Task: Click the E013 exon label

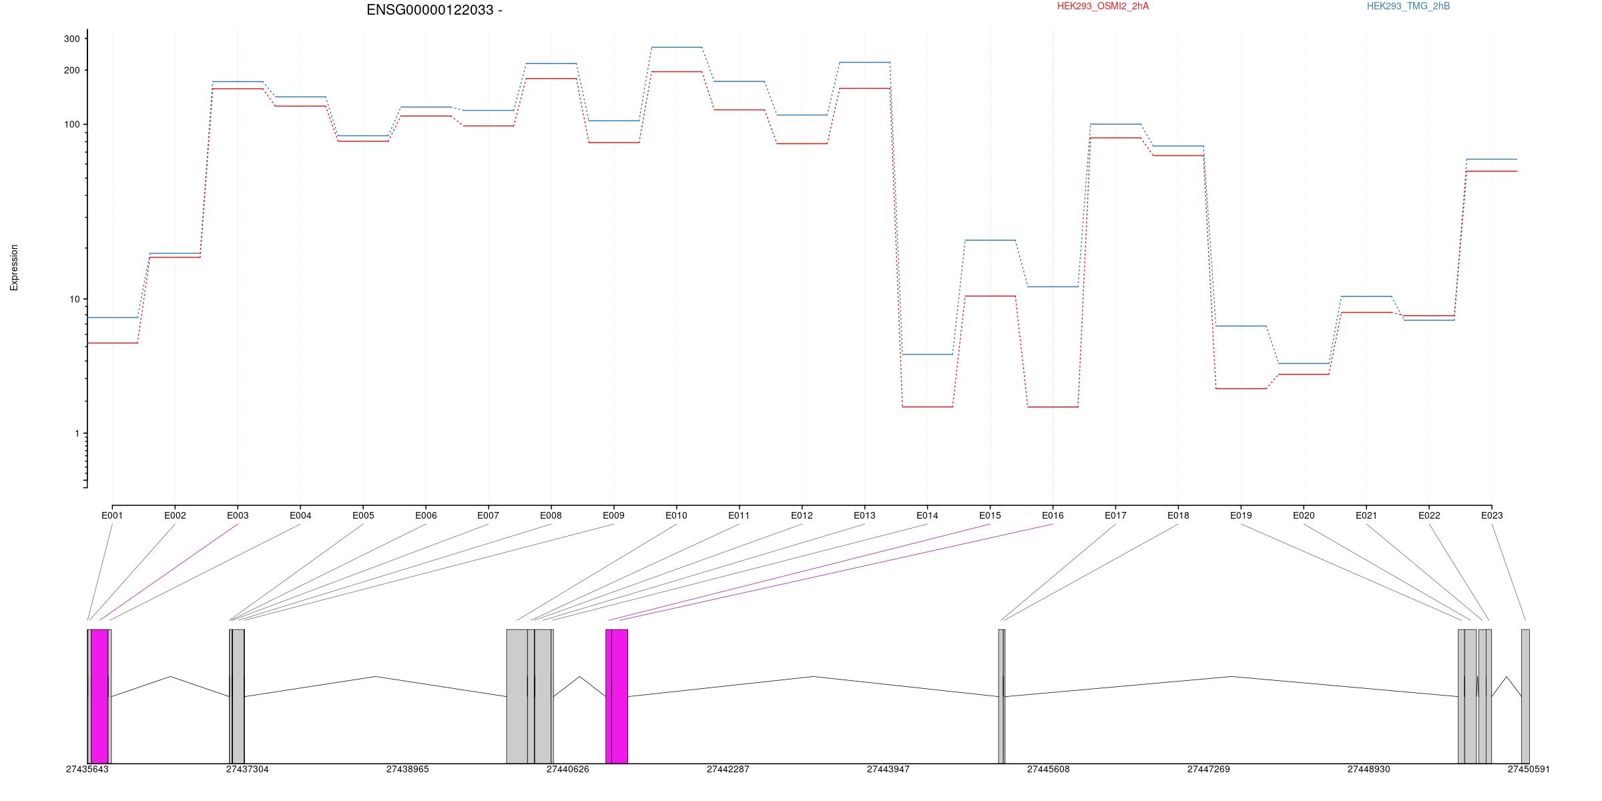Action: (864, 515)
